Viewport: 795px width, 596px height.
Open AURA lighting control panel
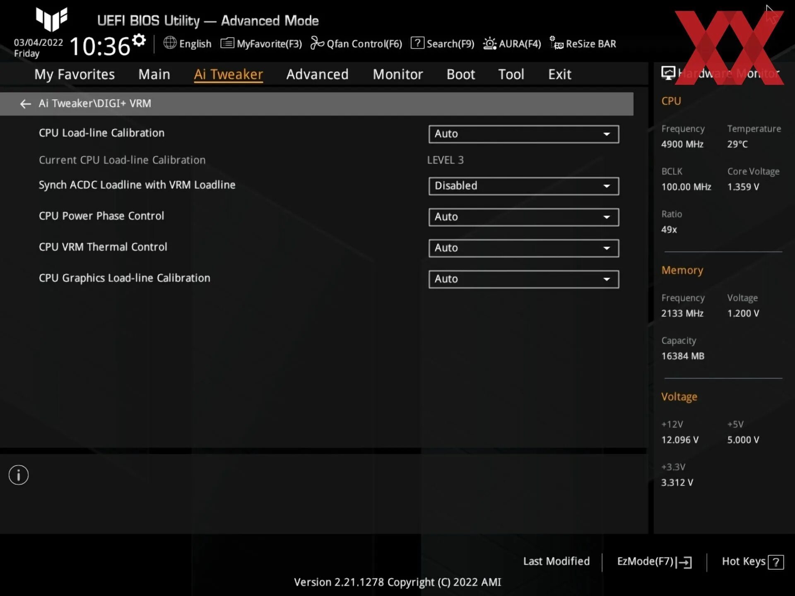click(x=513, y=43)
